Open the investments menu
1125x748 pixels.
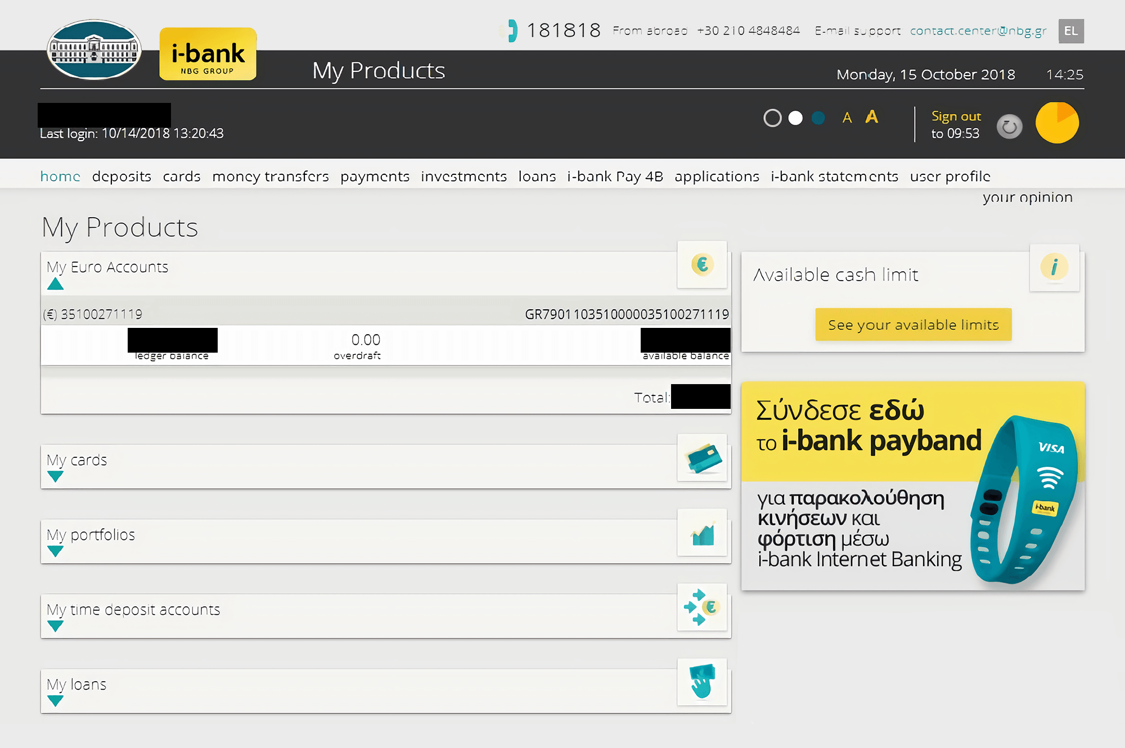463,177
